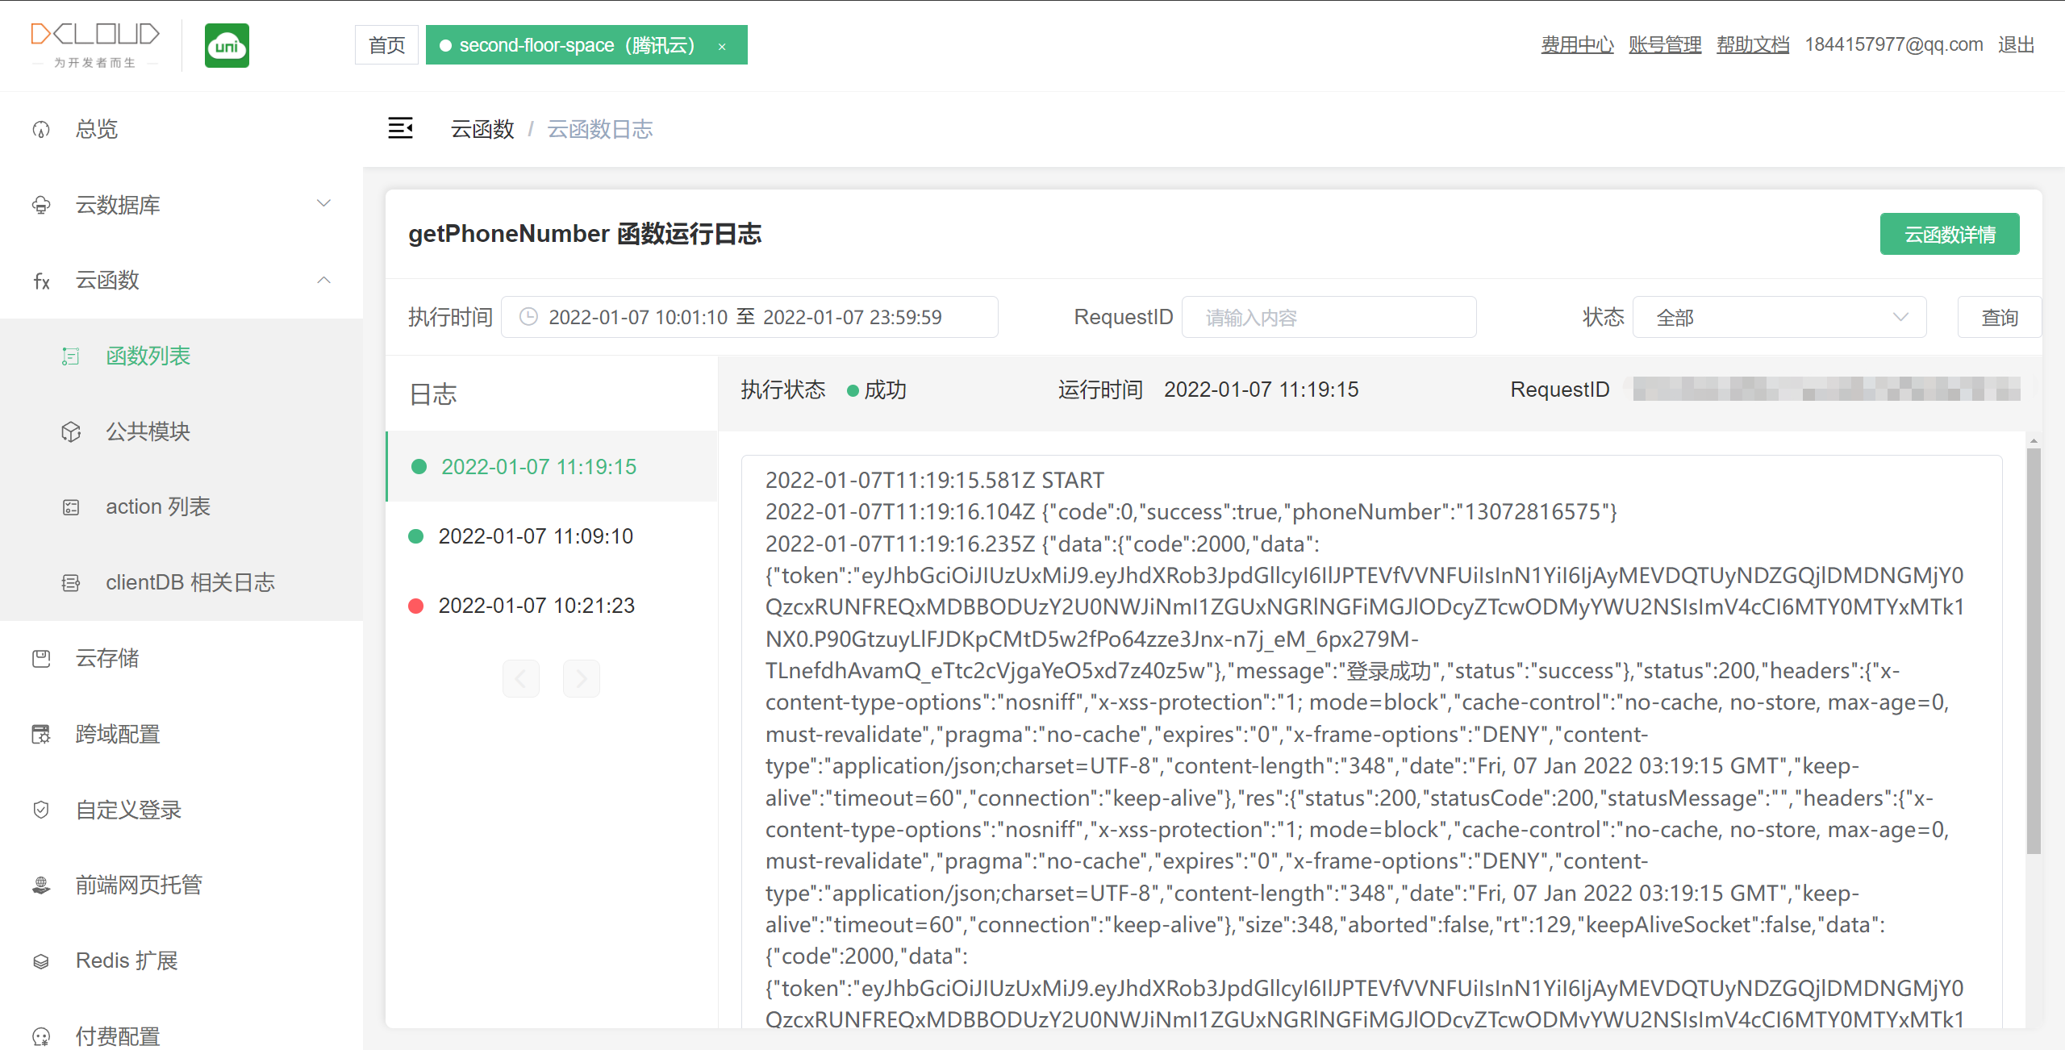Select action 列表 menu item
Screen dimensions: 2065x1050
pos(158,506)
